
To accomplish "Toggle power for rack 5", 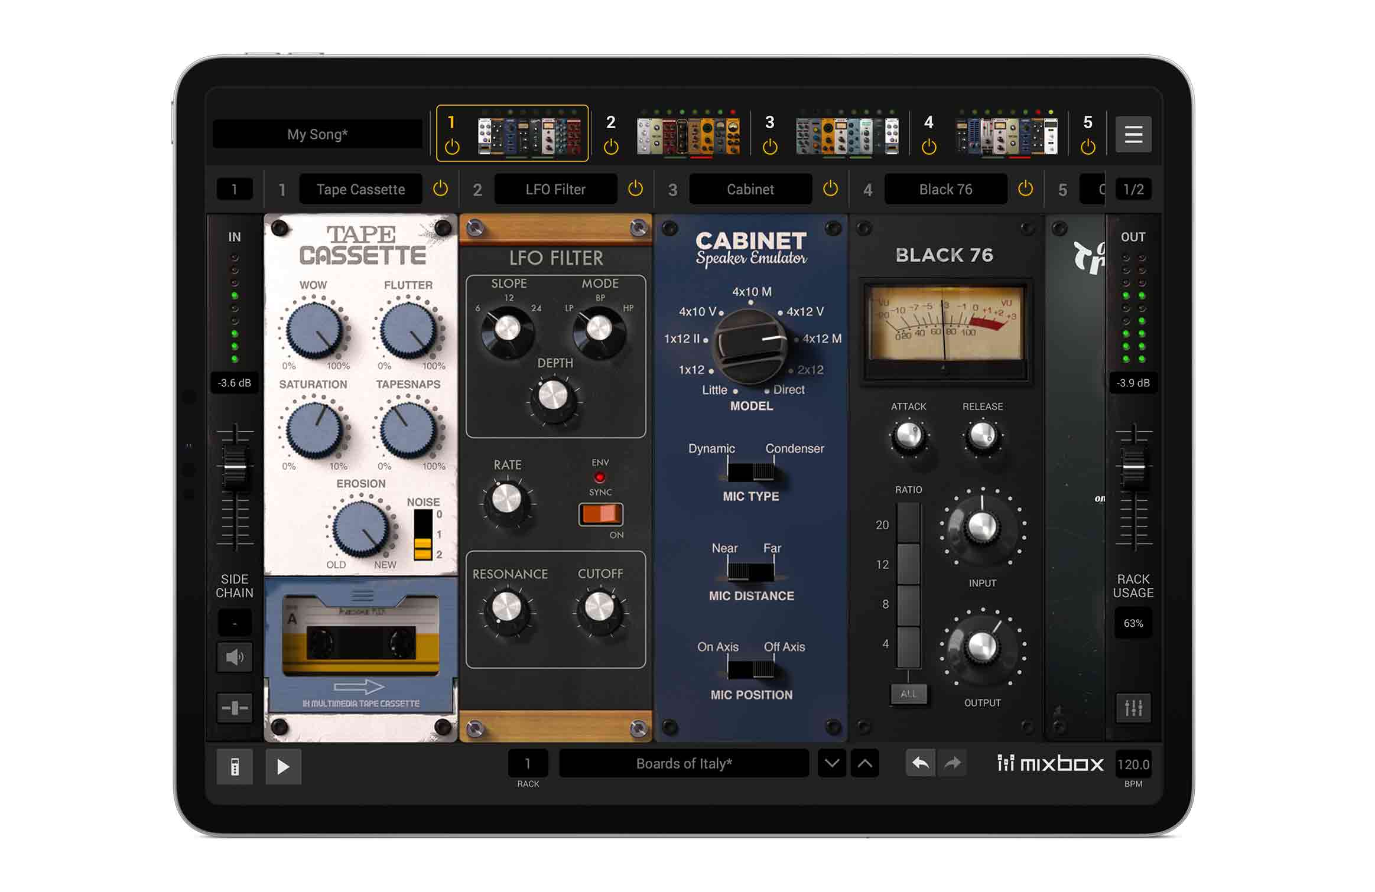I will coord(1088,147).
